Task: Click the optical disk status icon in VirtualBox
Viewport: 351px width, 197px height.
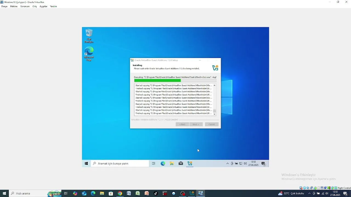Action: (304, 188)
